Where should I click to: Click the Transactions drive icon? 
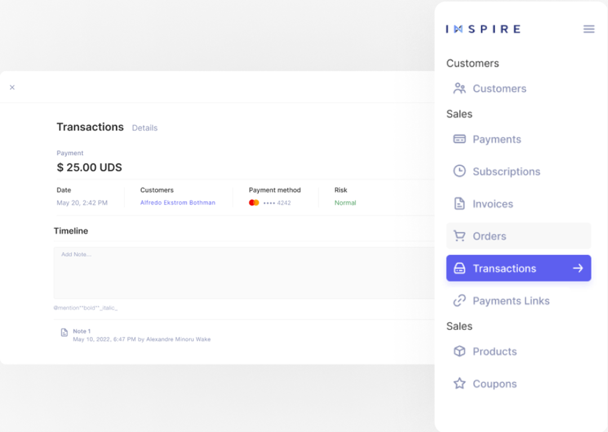point(459,268)
